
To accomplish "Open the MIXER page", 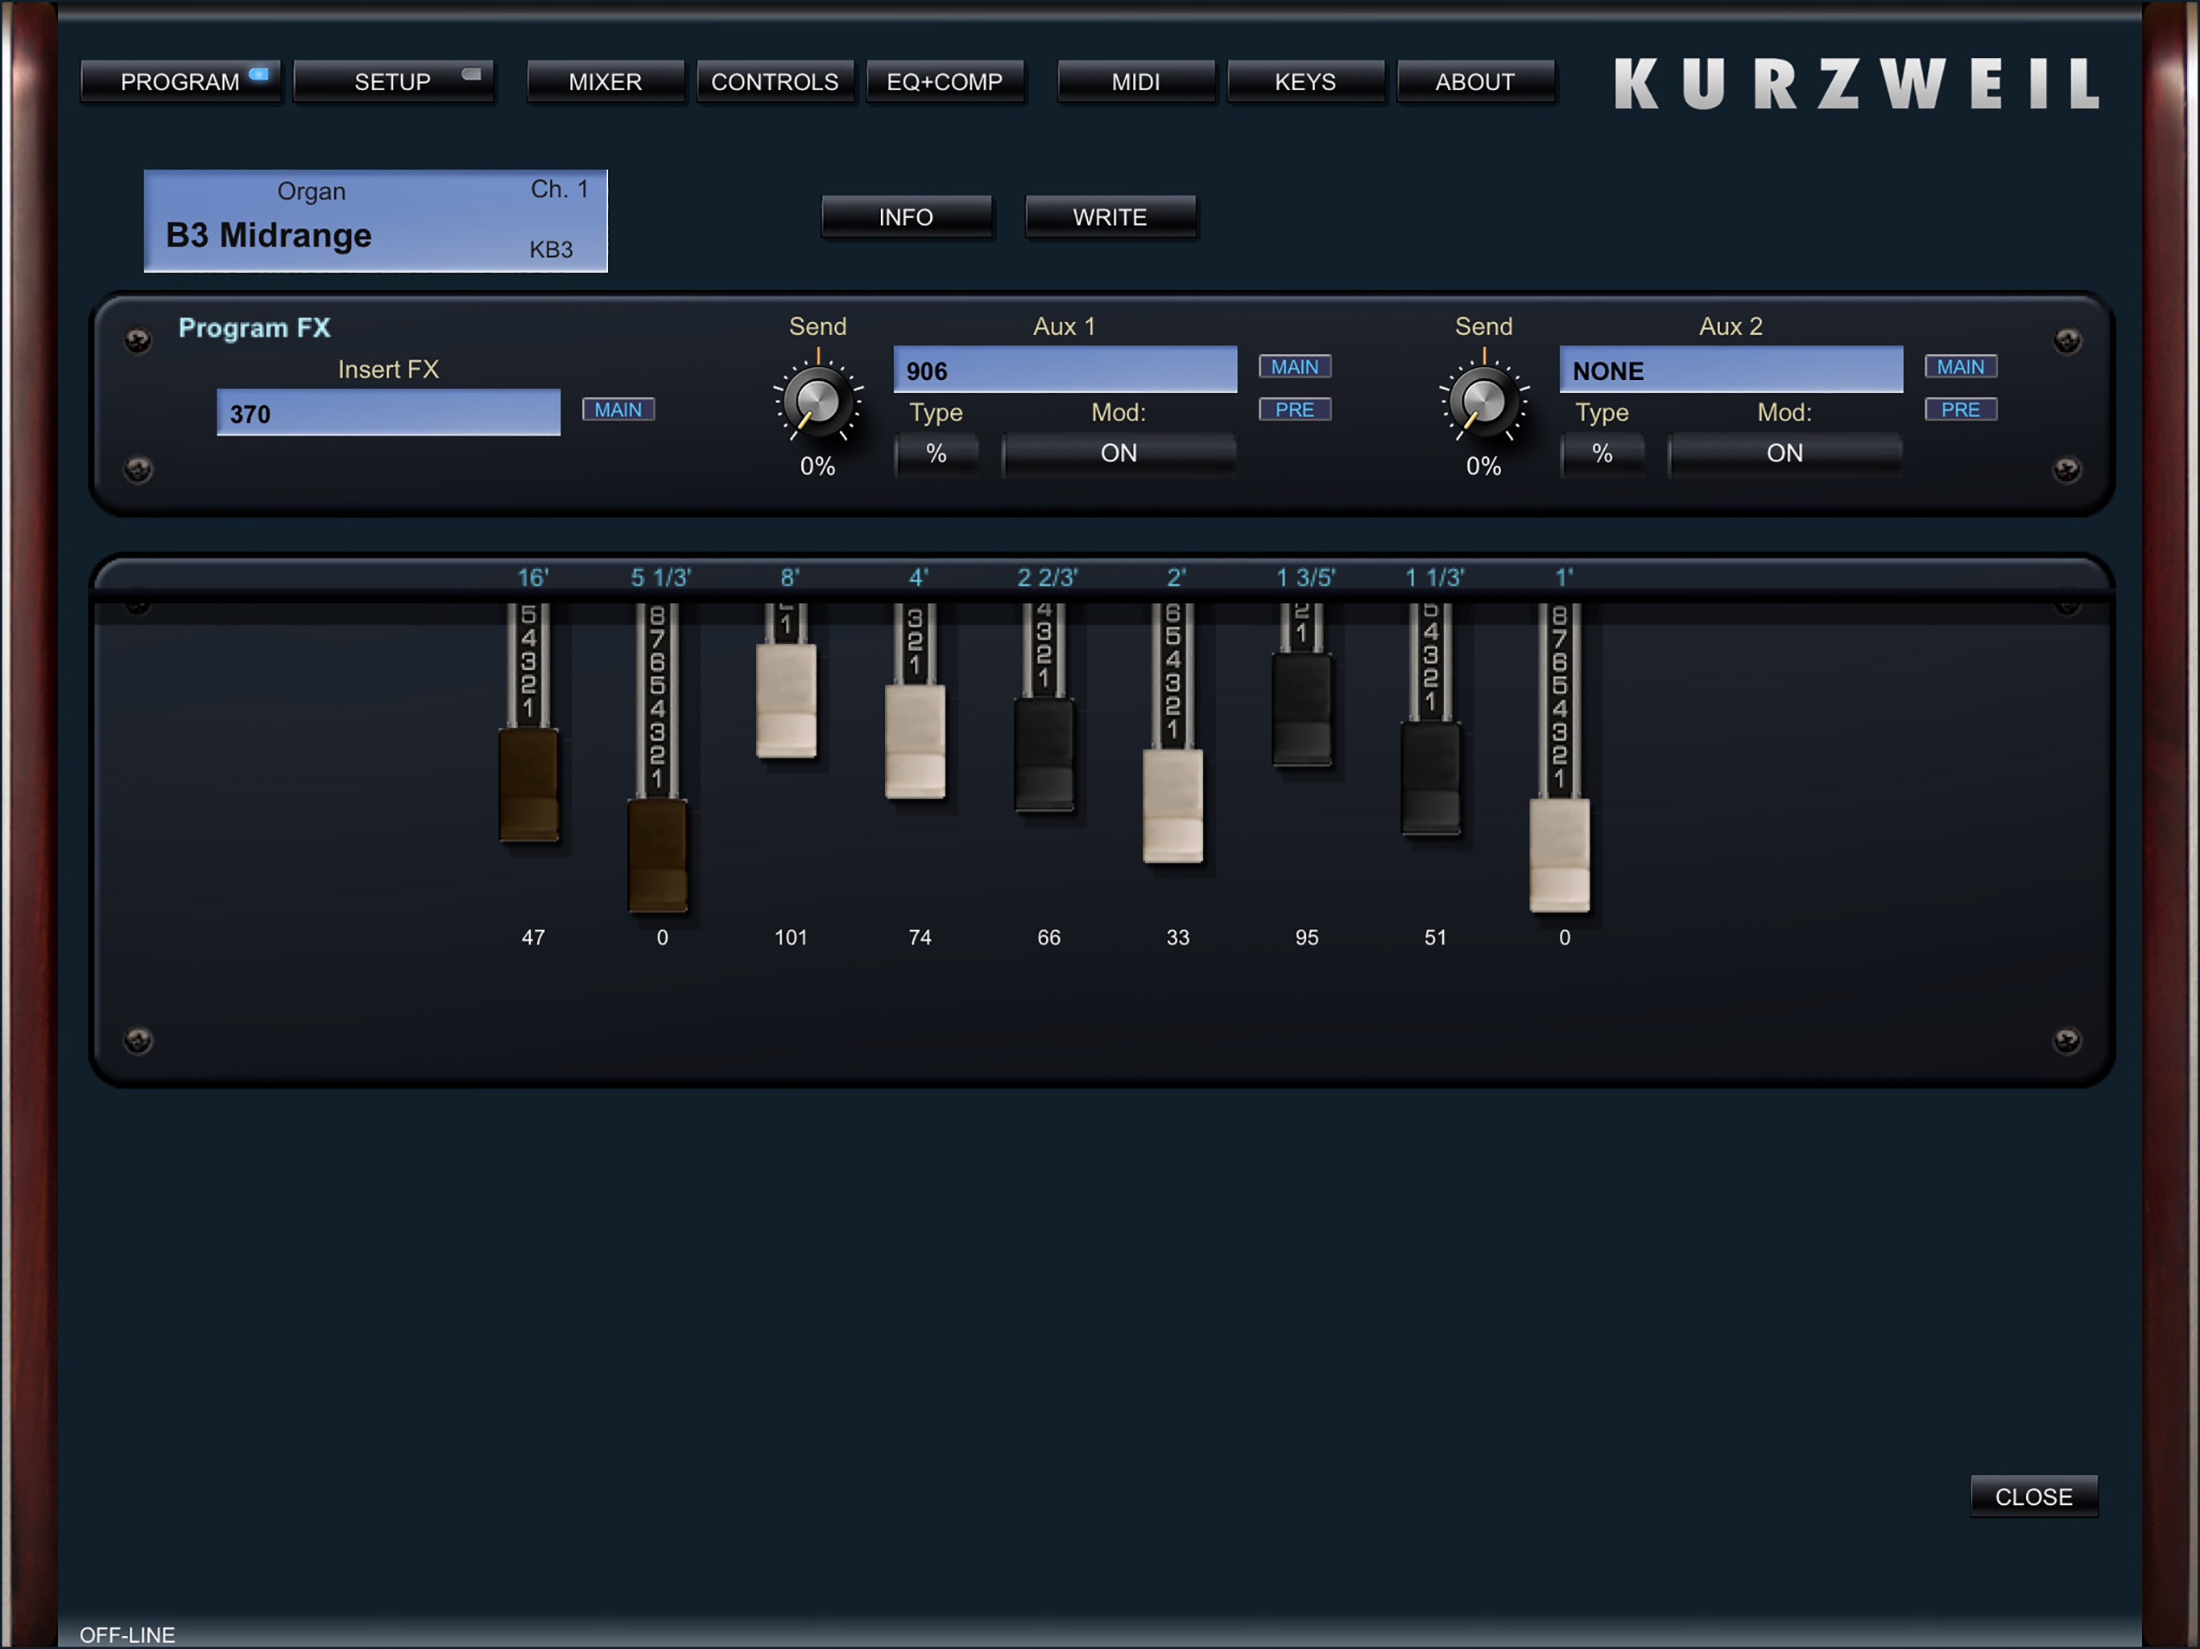I will pyautogui.click(x=605, y=81).
